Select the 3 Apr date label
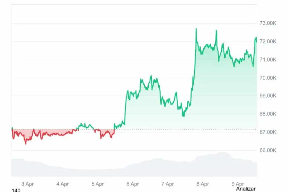 point(28,184)
